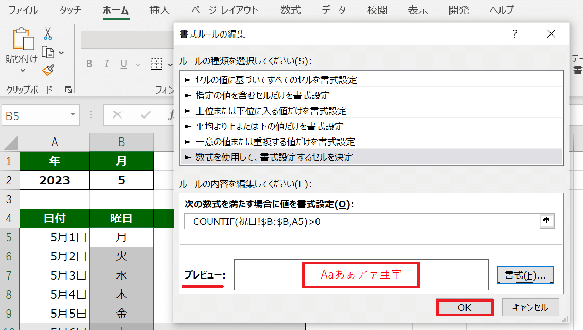Click the collapse dialog arrow beside formula field
Image resolution: width=583 pixels, height=330 pixels.
(x=546, y=221)
